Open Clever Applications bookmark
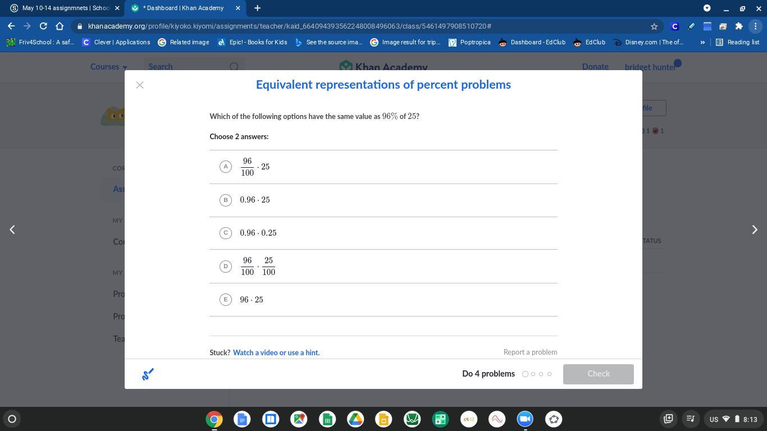This screenshot has width=767, height=431. click(x=116, y=42)
